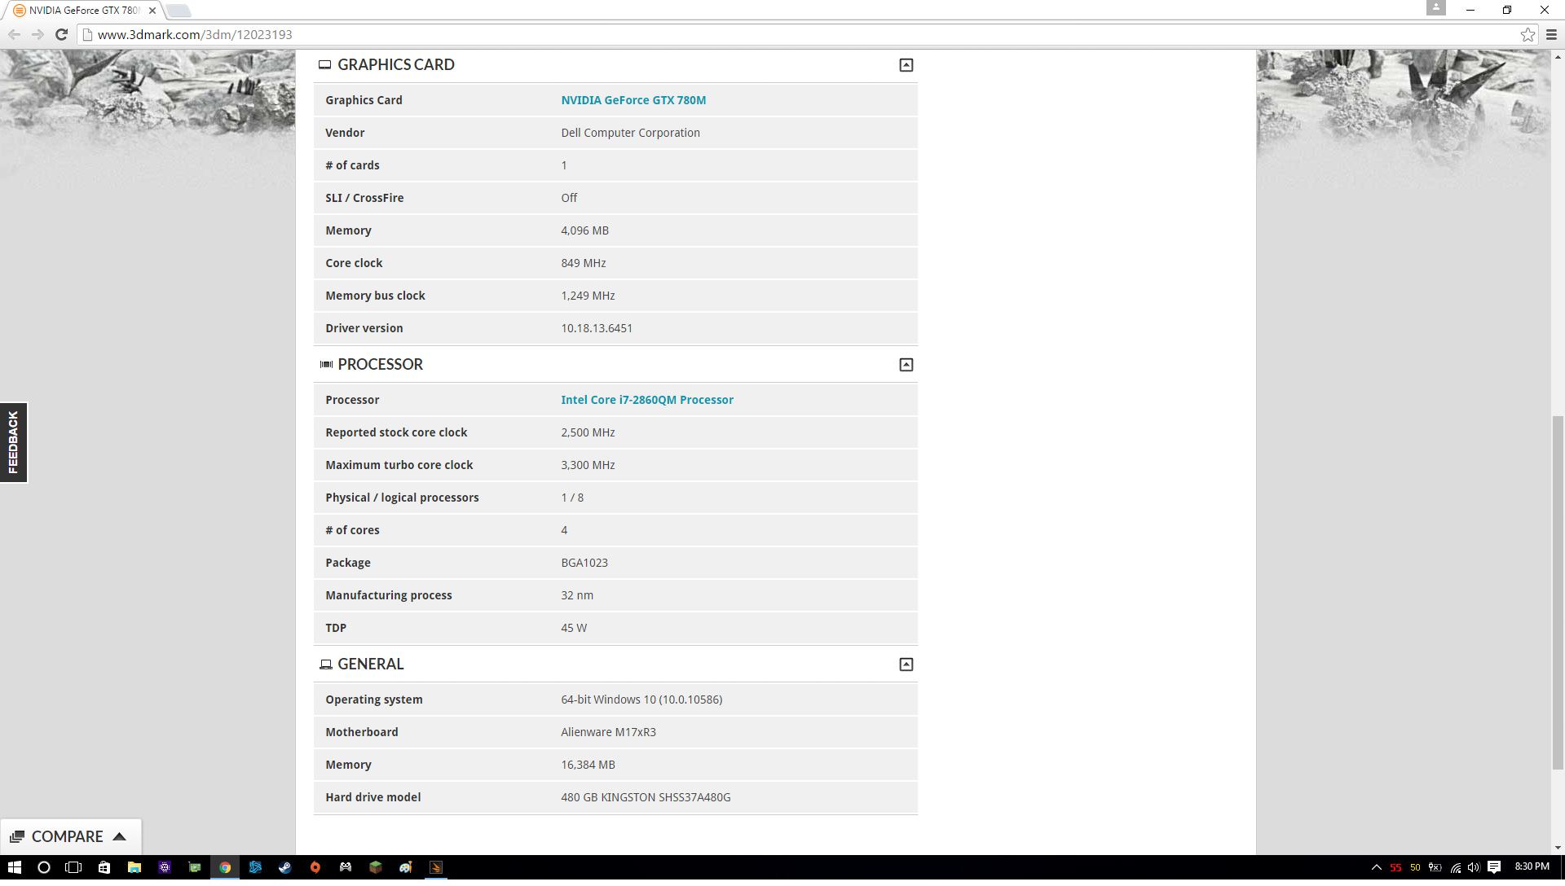Open Task View on the taskbar
The width and height of the screenshot is (1565, 886).
pyautogui.click(x=73, y=867)
